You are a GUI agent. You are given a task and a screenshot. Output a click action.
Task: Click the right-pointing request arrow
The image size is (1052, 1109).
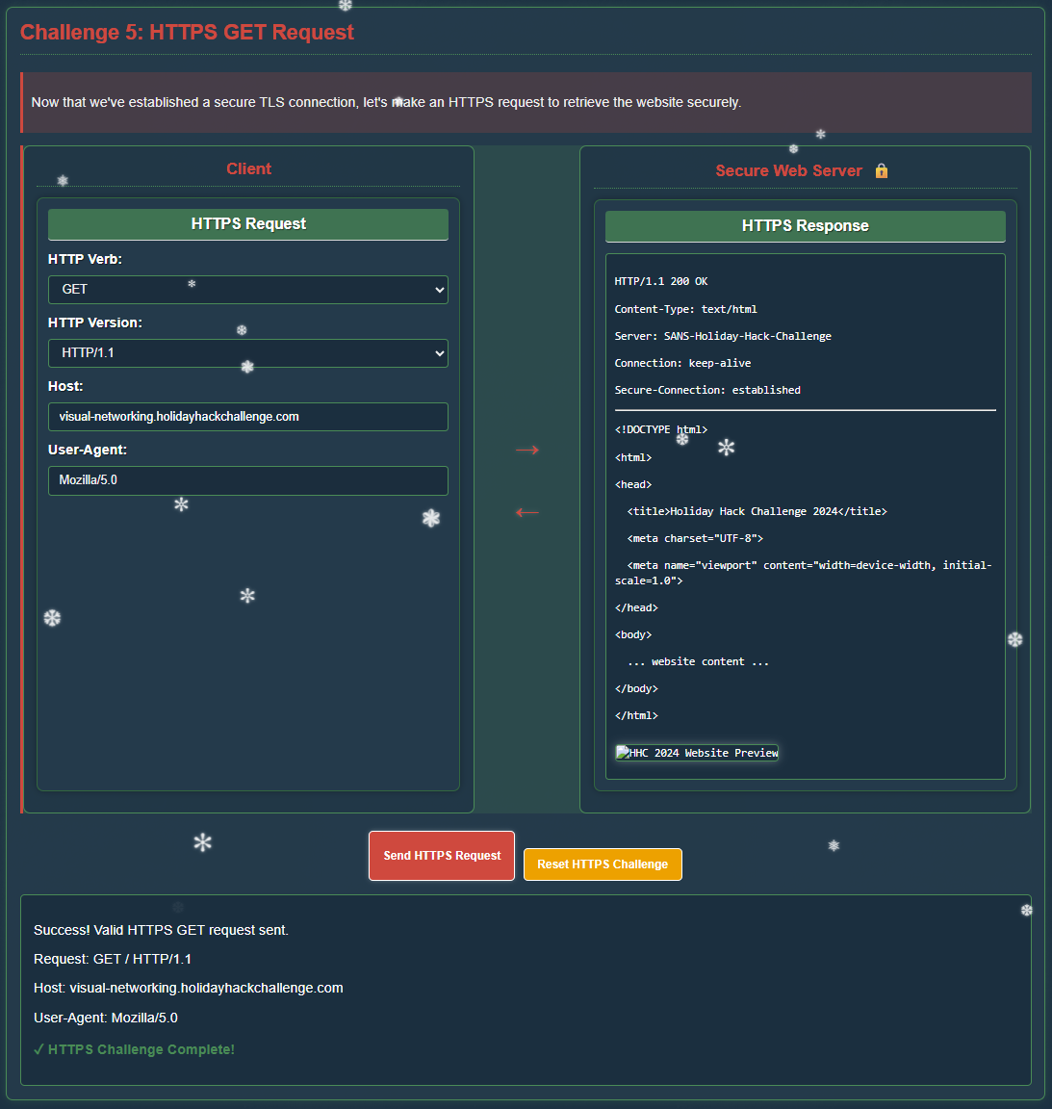coord(526,450)
